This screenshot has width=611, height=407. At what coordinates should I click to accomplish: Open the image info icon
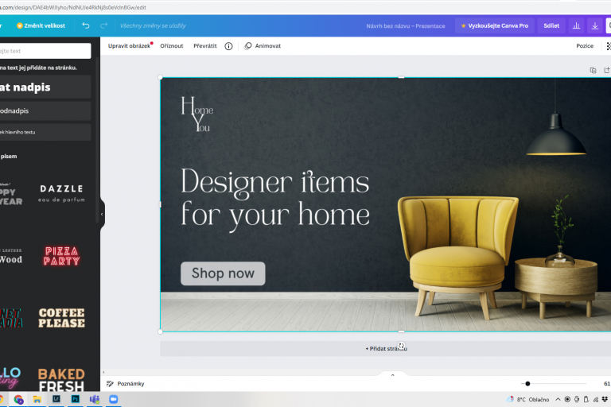[x=229, y=46]
